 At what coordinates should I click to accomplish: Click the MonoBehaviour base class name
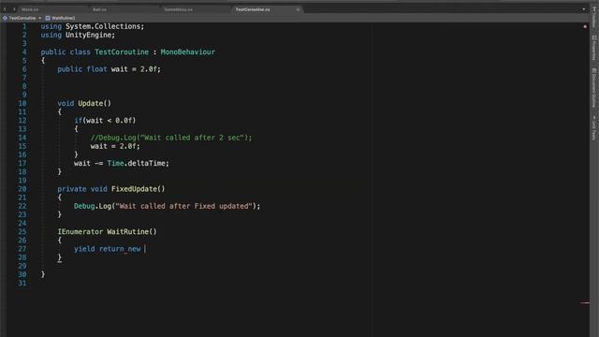coord(187,52)
